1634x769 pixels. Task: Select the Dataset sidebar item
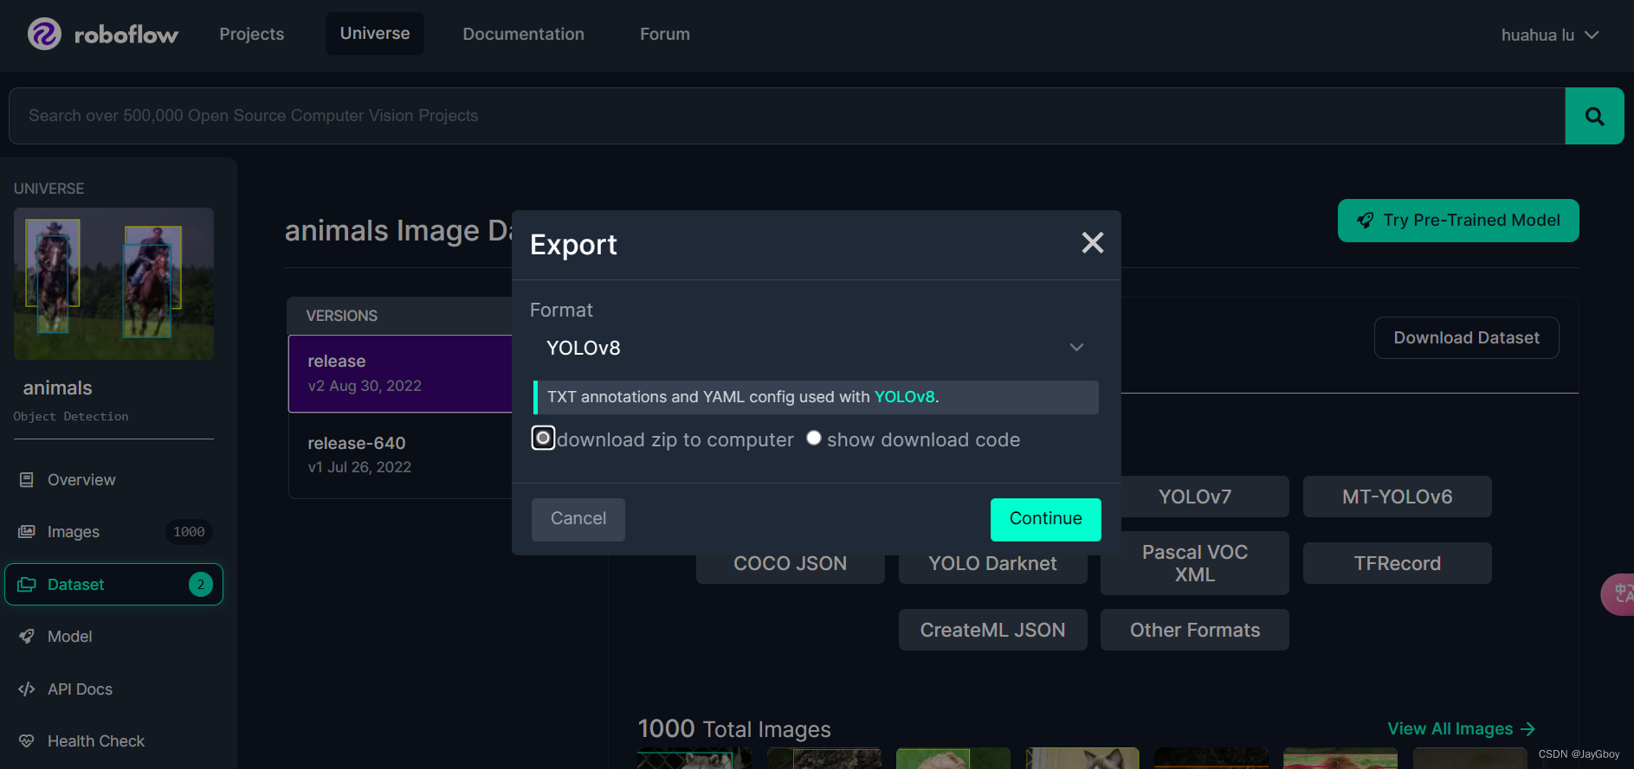tap(113, 584)
